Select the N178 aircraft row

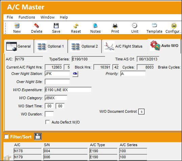(80, 151)
